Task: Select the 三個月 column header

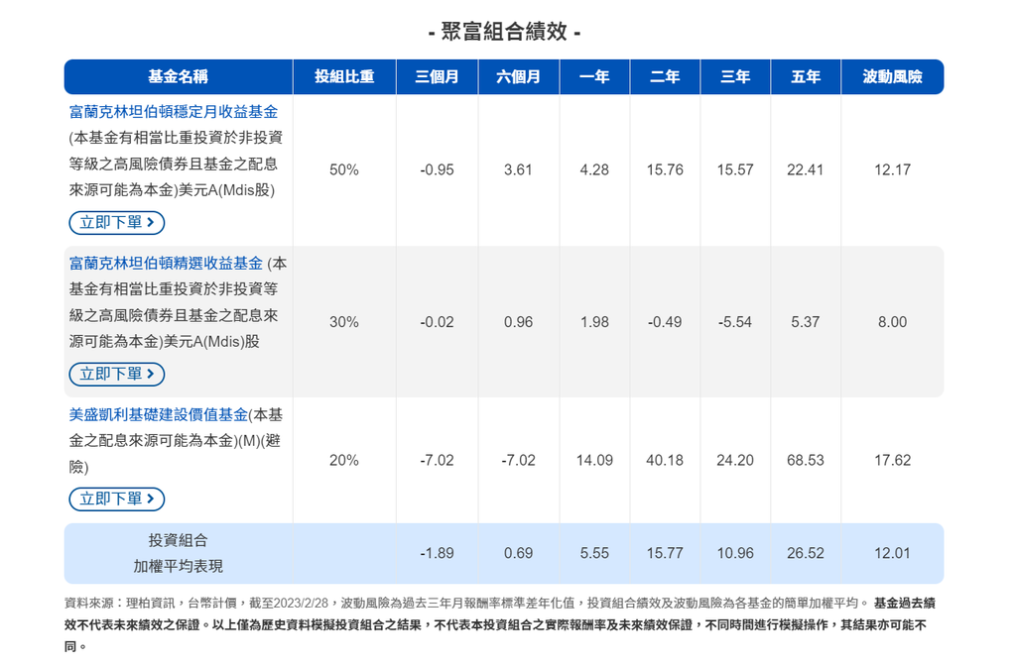Action: click(x=437, y=77)
